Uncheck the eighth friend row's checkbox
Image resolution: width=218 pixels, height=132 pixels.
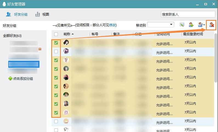coord(56,104)
